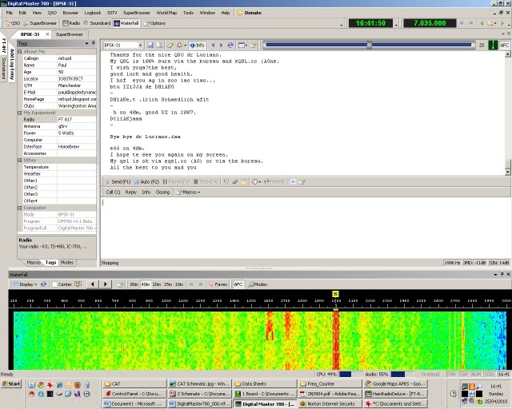The image size is (512, 409).
Task: Click in the transmit text input area
Action: click(306, 227)
